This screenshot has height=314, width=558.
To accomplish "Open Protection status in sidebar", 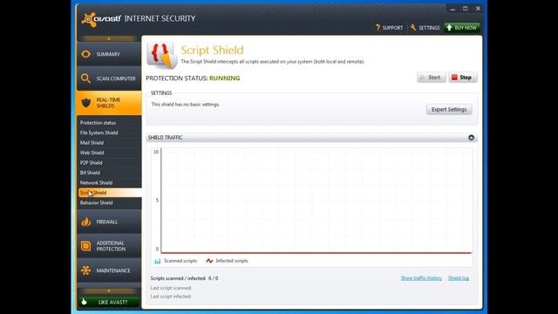I will 108,122.
